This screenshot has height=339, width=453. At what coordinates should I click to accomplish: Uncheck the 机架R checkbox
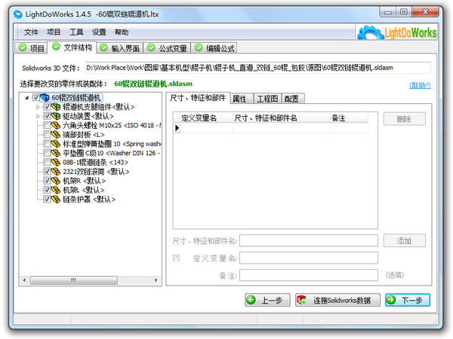pos(47,181)
